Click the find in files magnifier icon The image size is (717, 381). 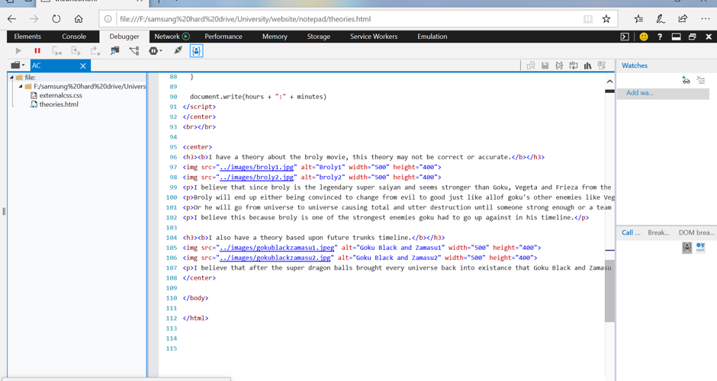531,66
